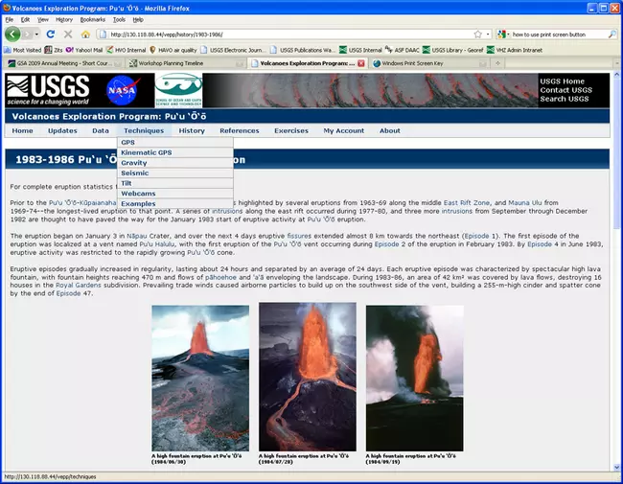Open the Yahoo! Mail bookmark
The width and height of the screenshot is (623, 484).
84,50
